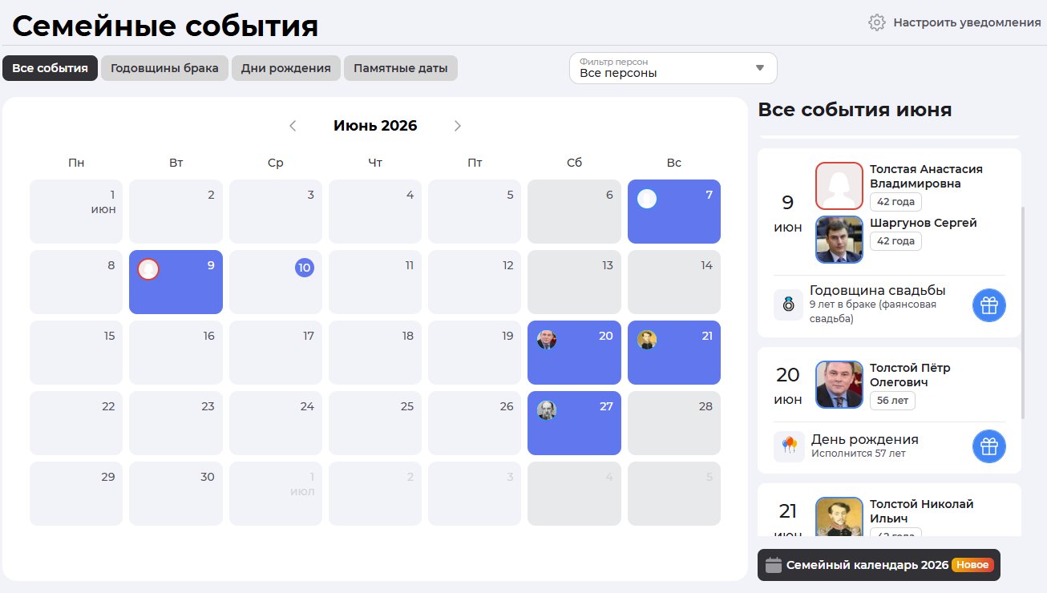
Task: Click the wedding rings anniversary icon
Action: click(x=789, y=305)
